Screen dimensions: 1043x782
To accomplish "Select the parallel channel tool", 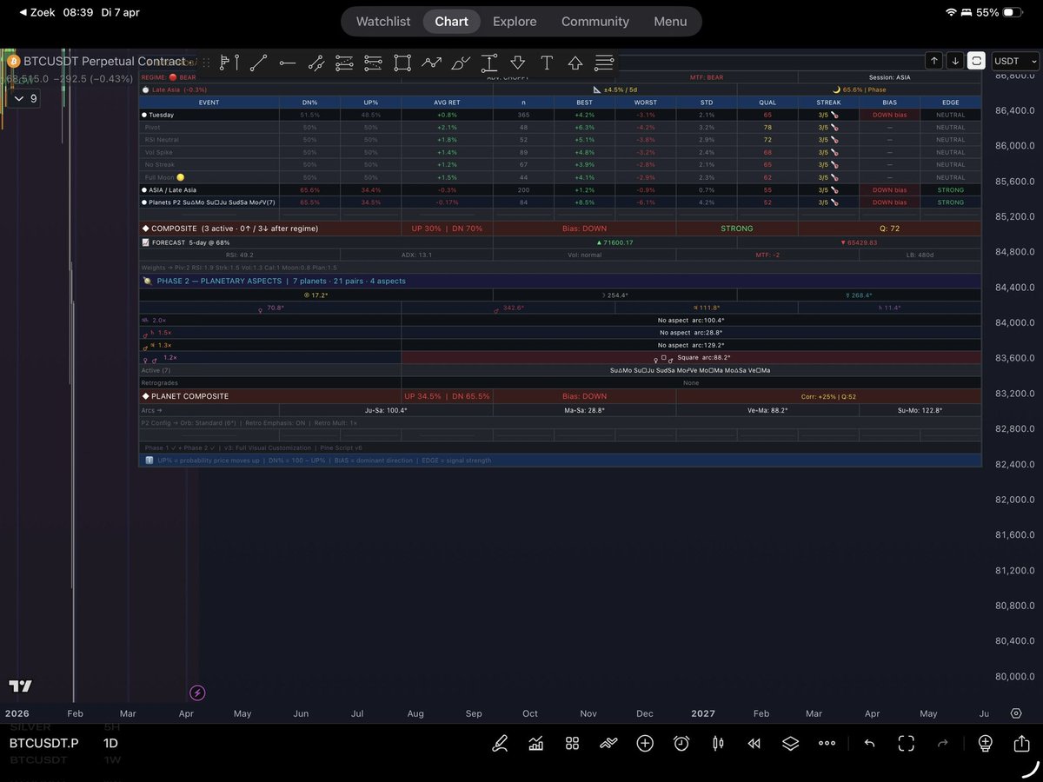I will 316,63.
